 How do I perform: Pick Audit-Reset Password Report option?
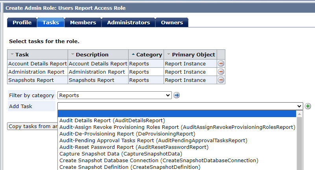coord(134,147)
